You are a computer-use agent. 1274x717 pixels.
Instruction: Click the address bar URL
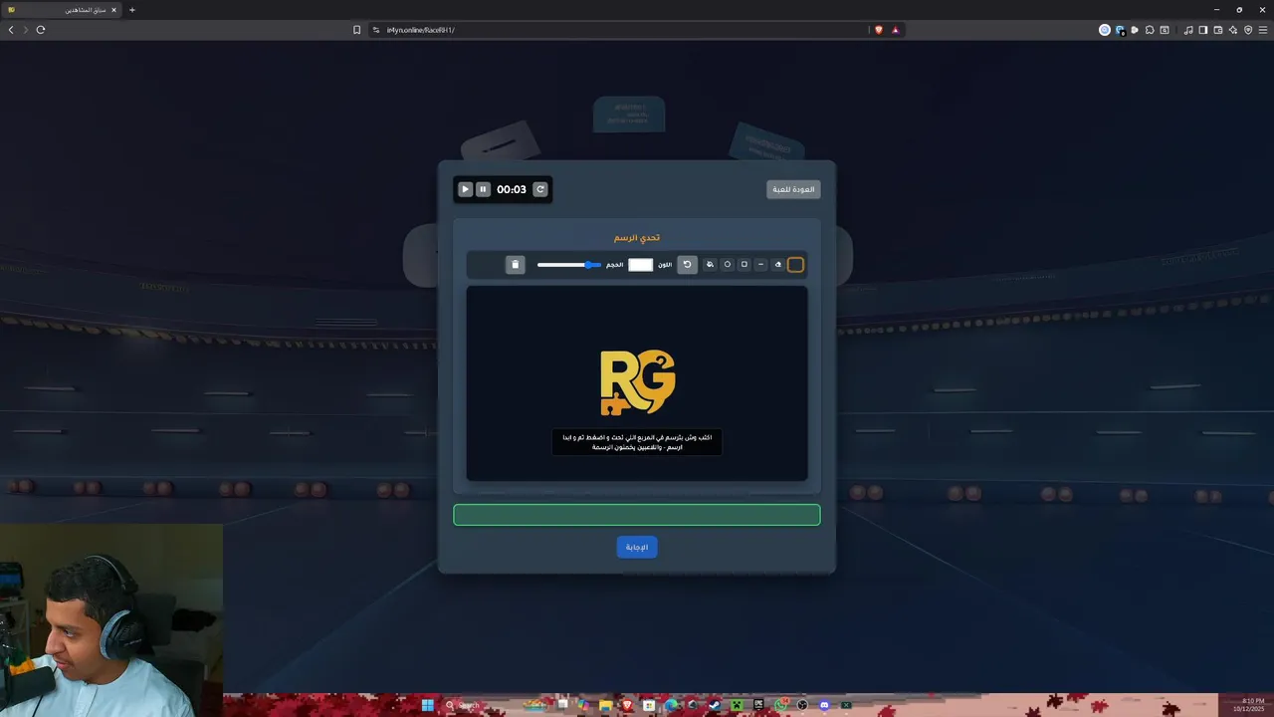(x=421, y=30)
